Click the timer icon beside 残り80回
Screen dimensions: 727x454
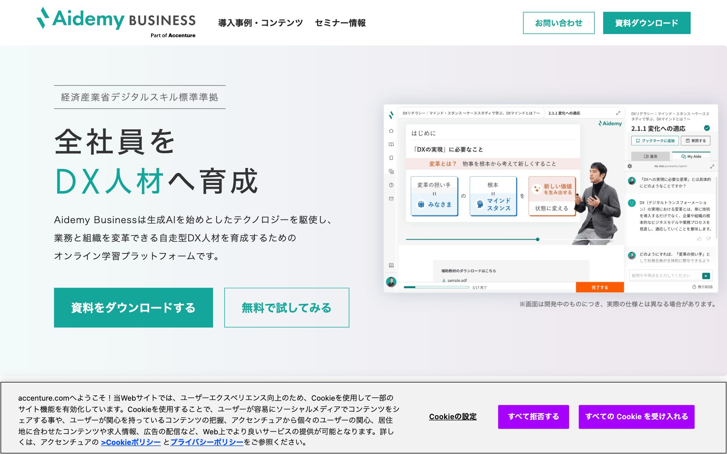pyautogui.click(x=694, y=287)
